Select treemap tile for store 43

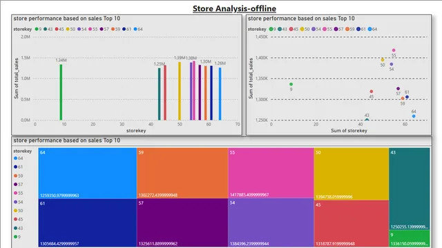pyautogui.click(x=410, y=189)
